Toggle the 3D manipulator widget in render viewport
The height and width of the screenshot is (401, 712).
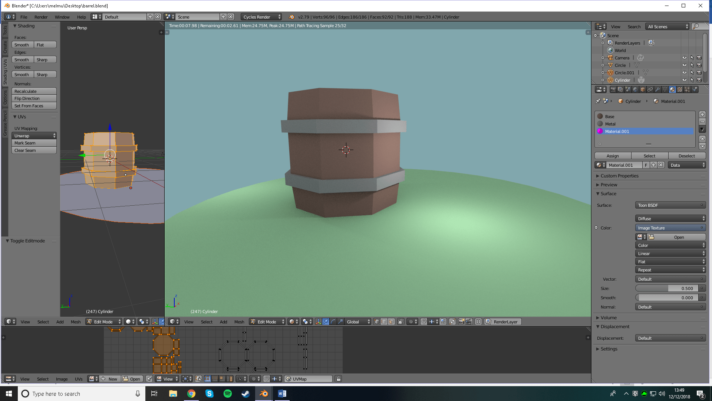coord(318,322)
